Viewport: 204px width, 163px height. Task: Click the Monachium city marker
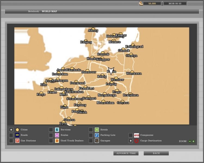point(103,101)
